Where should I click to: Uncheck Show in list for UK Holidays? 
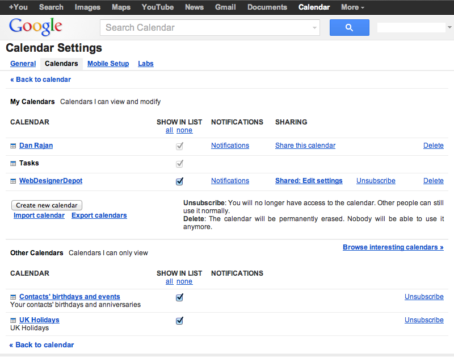click(x=179, y=321)
